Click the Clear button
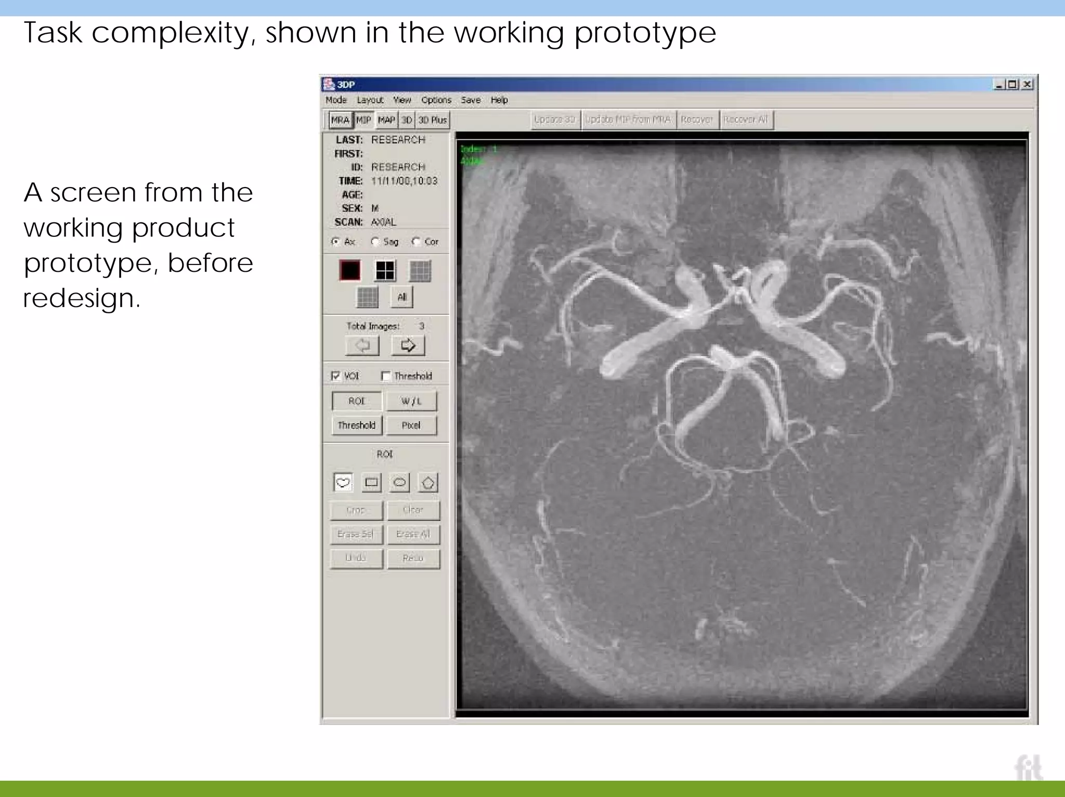The height and width of the screenshot is (797, 1065). click(413, 510)
